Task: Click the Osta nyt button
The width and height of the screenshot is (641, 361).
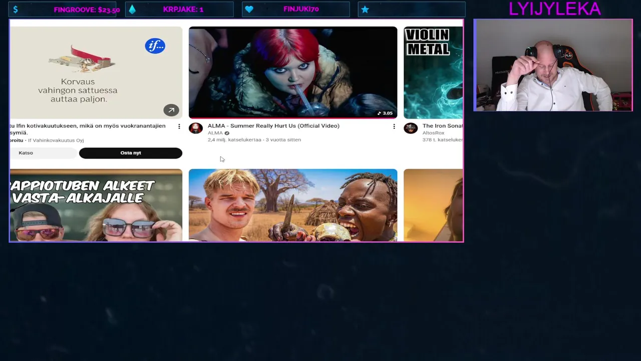Action: click(x=131, y=153)
